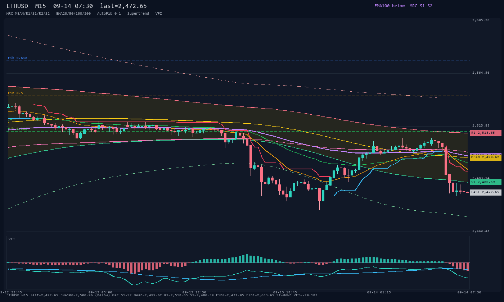
Task: Click the 09-14 07:30 timestamp in the title
Action: point(73,6)
